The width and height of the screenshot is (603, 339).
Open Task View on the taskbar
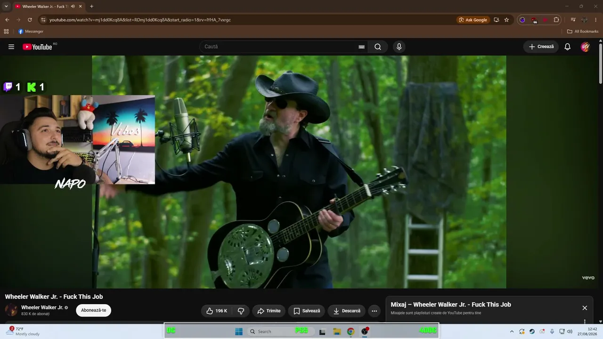pos(322,331)
